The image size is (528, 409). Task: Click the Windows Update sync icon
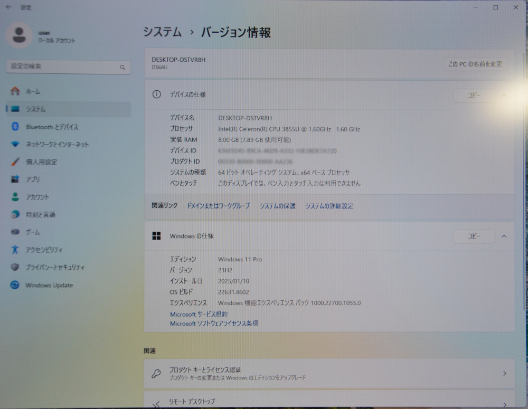coord(15,285)
